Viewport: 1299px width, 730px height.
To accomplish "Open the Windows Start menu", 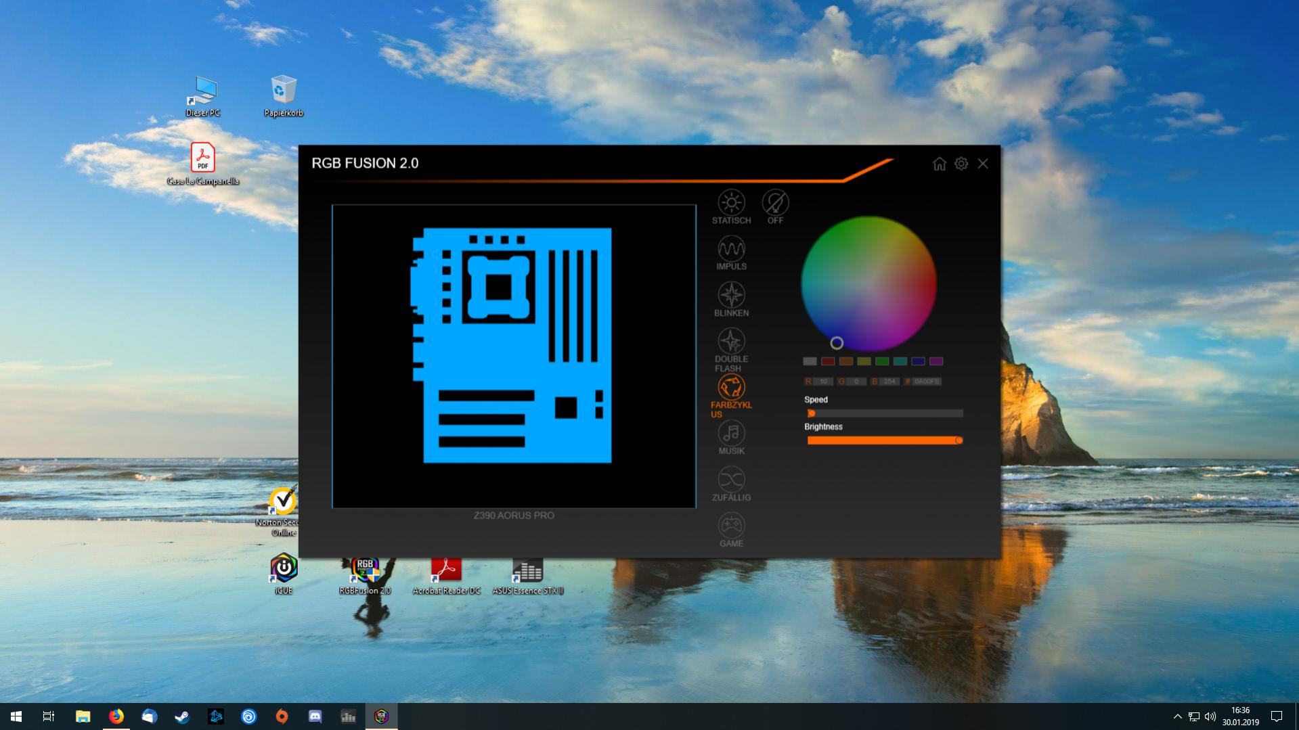I will (x=16, y=716).
